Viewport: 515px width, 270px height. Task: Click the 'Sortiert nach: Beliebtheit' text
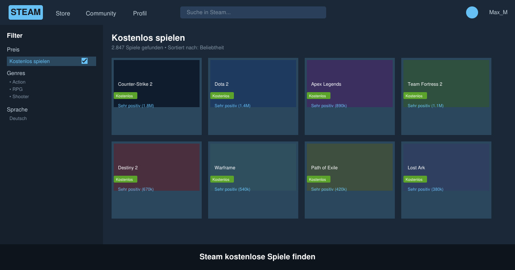(196, 48)
